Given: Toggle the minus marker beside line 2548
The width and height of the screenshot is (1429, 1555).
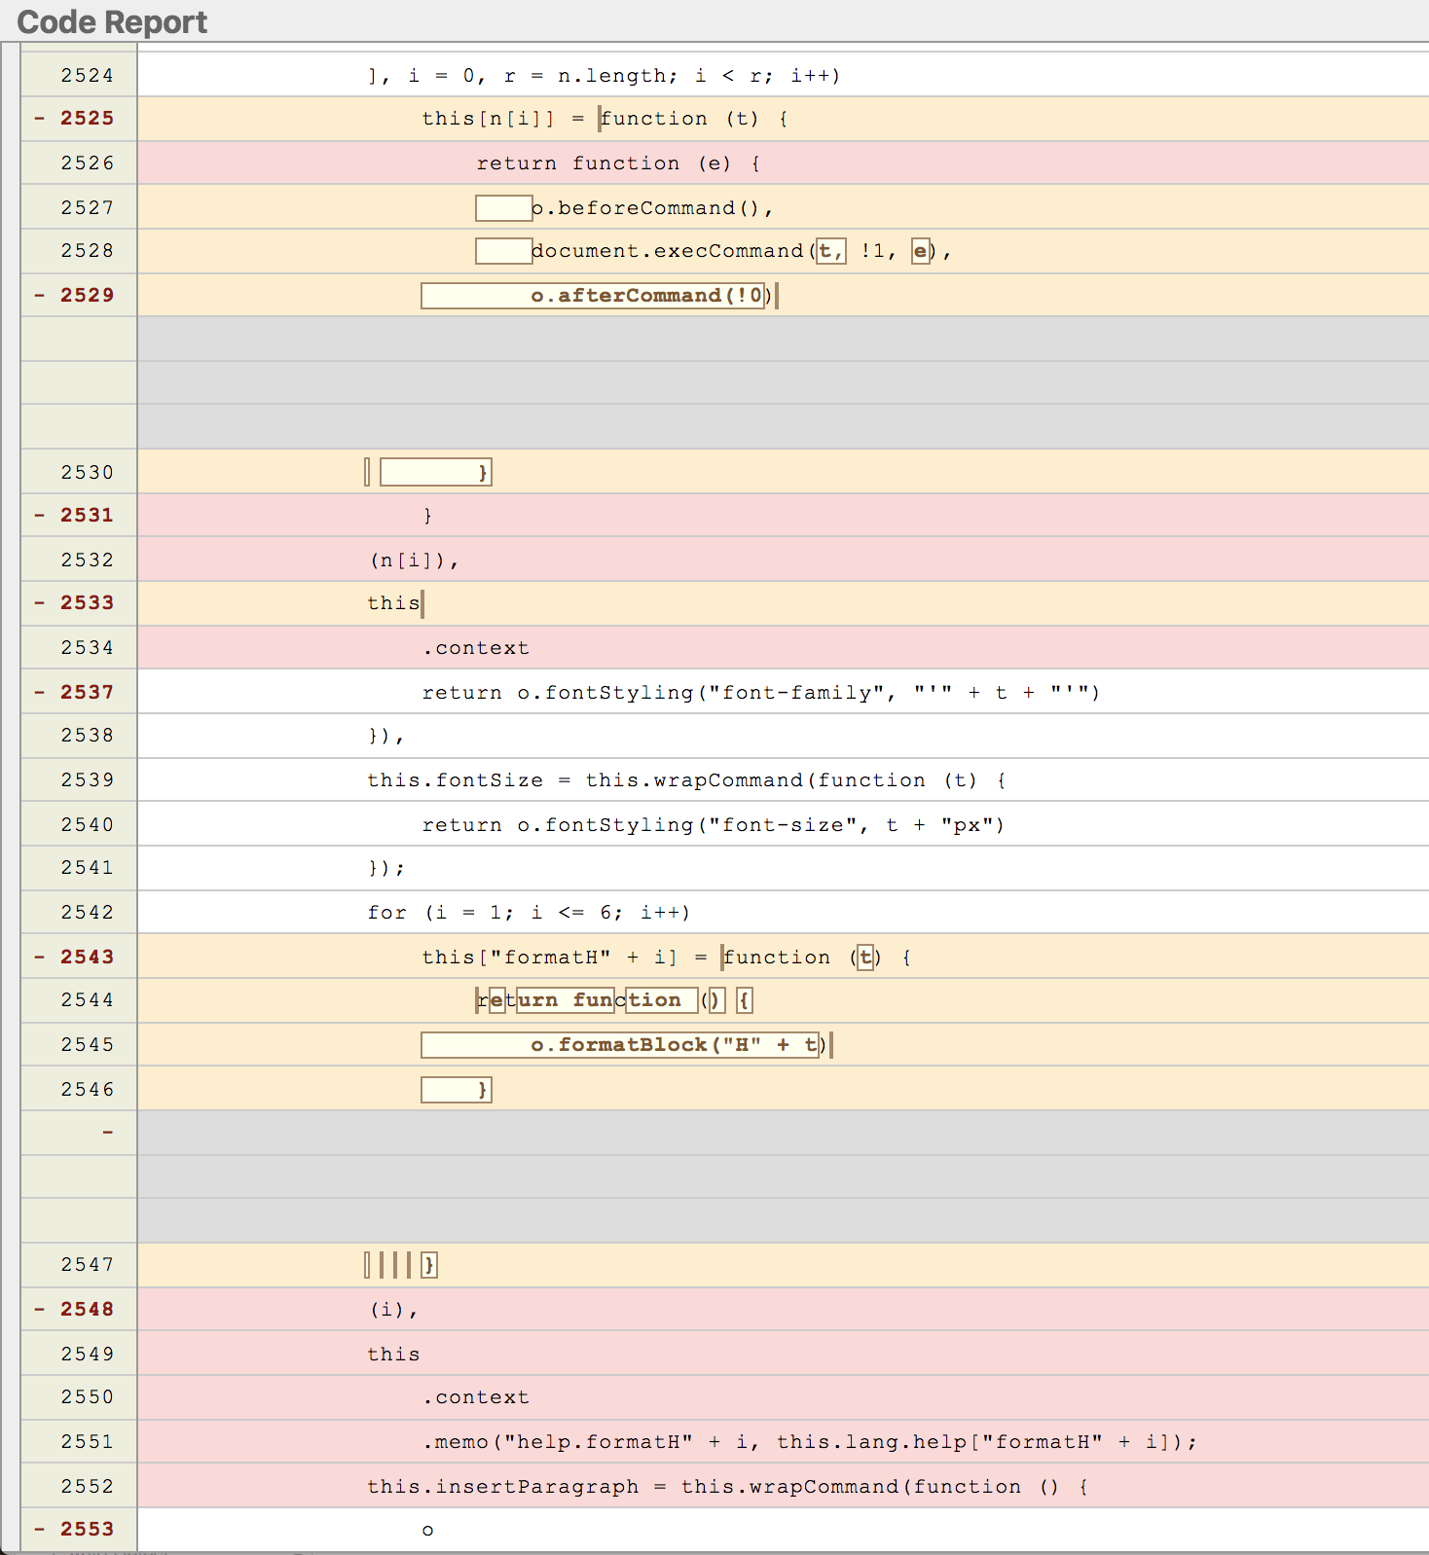Looking at the screenshot, I should 40,1310.
